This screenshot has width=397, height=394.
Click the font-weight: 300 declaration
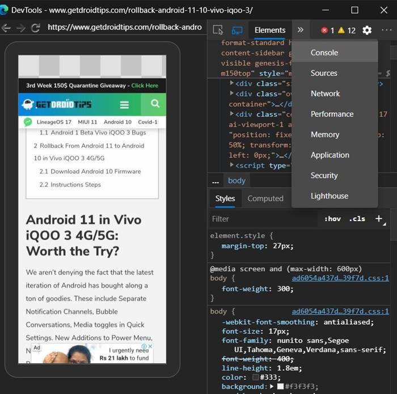[x=257, y=289]
